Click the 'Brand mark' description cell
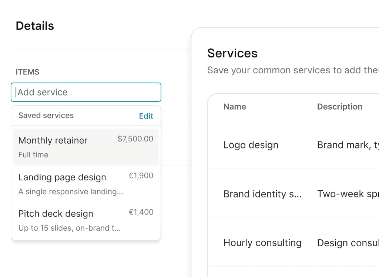The image size is (379, 277). pyautogui.click(x=348, y=145)
